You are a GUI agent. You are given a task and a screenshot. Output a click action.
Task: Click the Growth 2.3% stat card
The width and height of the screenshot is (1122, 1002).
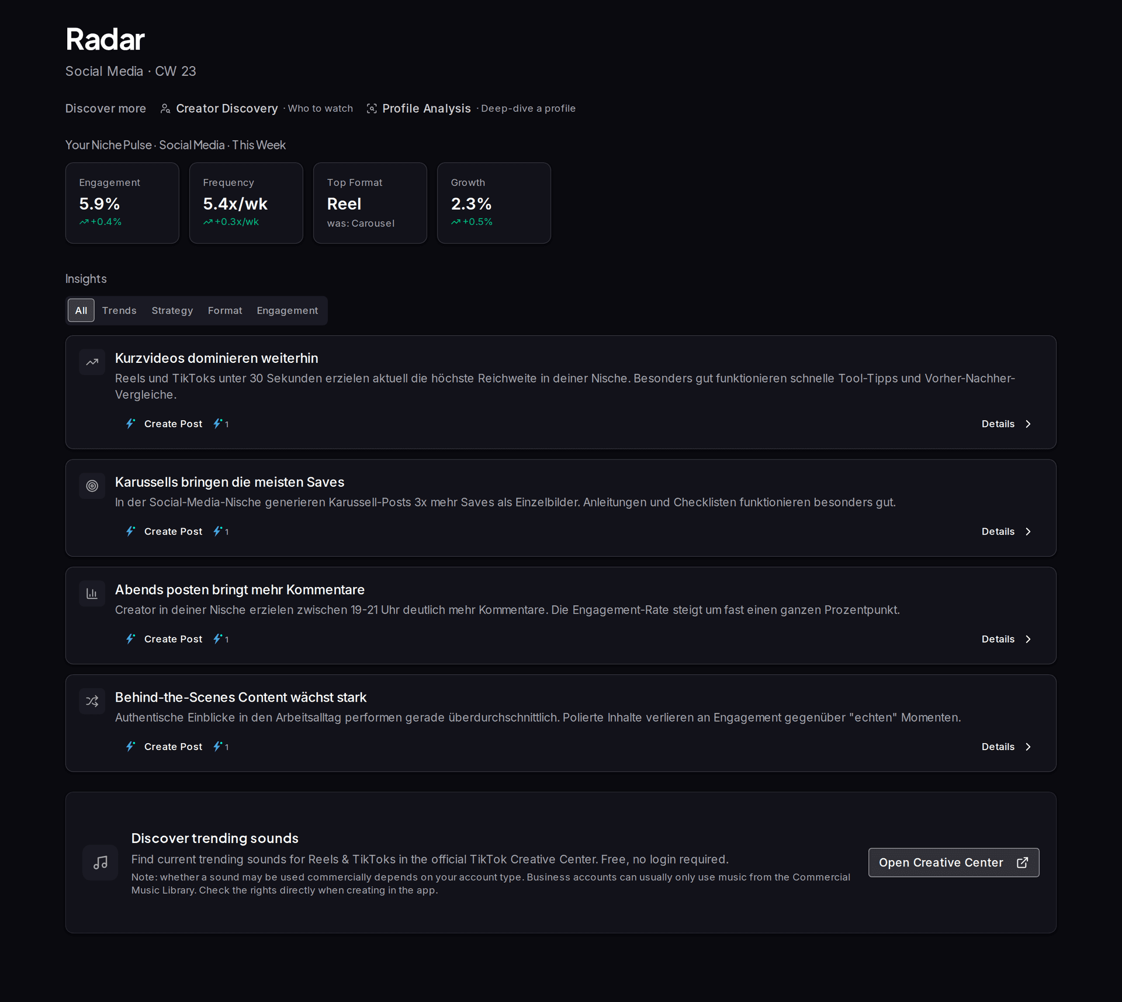pos(494,203)
